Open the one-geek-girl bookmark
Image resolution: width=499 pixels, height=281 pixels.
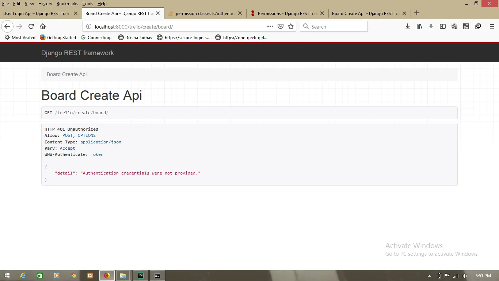tap(242, 37)
